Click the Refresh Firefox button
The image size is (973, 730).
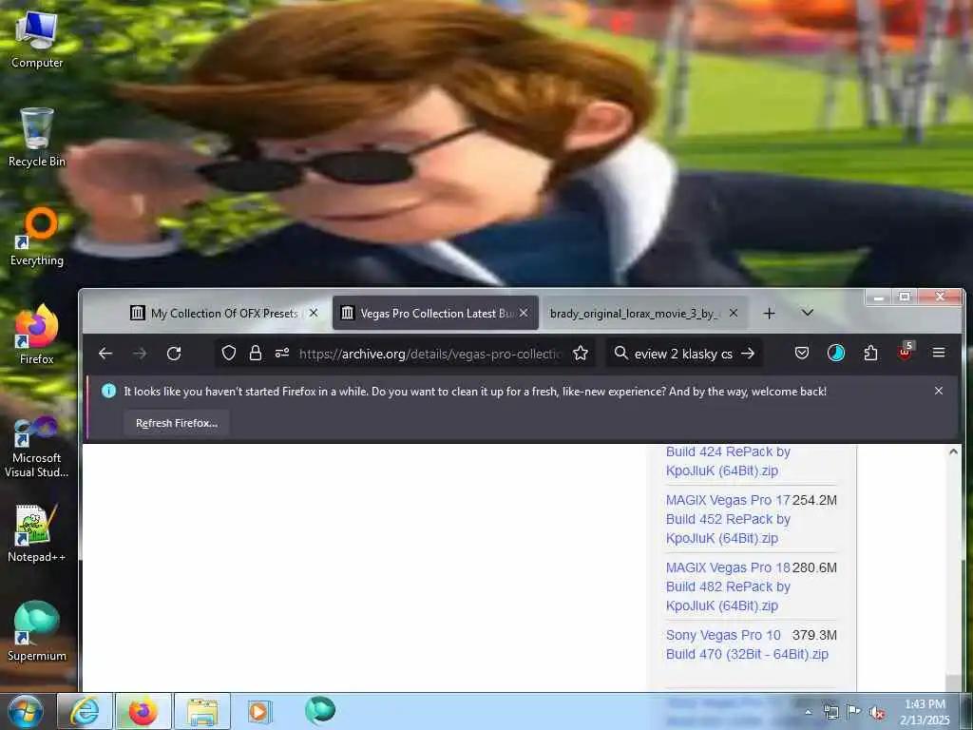(176, 423)
